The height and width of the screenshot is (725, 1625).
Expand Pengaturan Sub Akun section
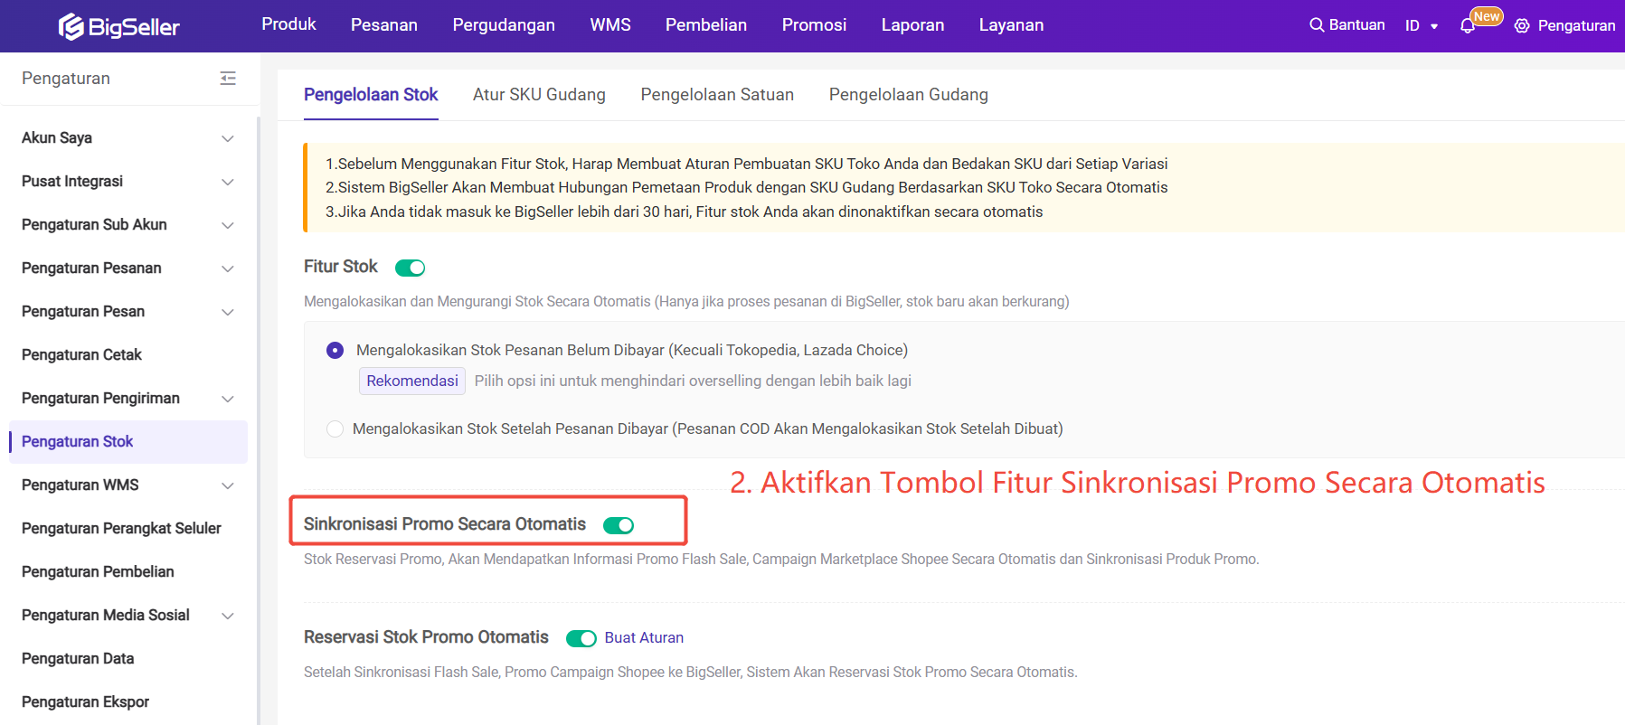click(228, 225)
